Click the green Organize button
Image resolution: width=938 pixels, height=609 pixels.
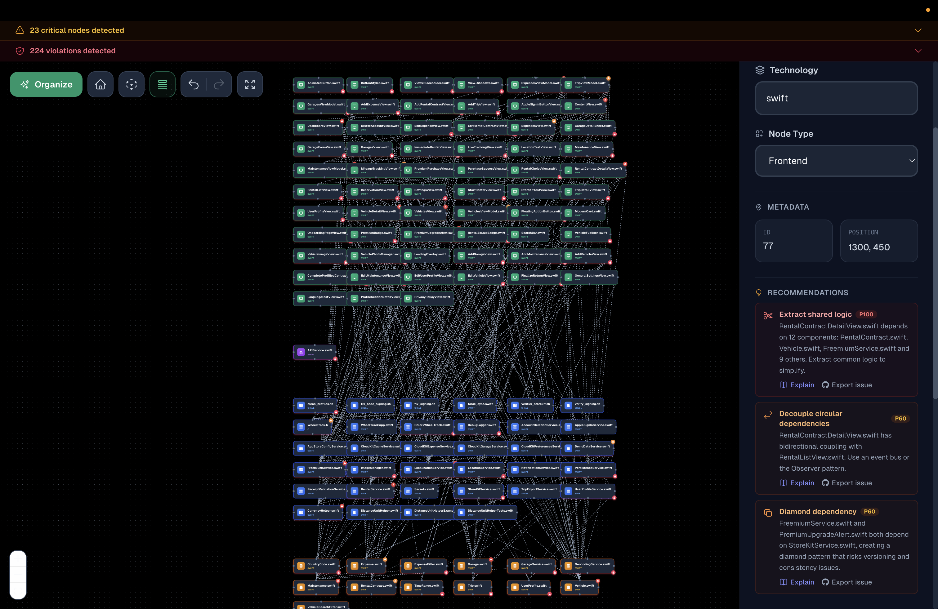coord(46,84)
